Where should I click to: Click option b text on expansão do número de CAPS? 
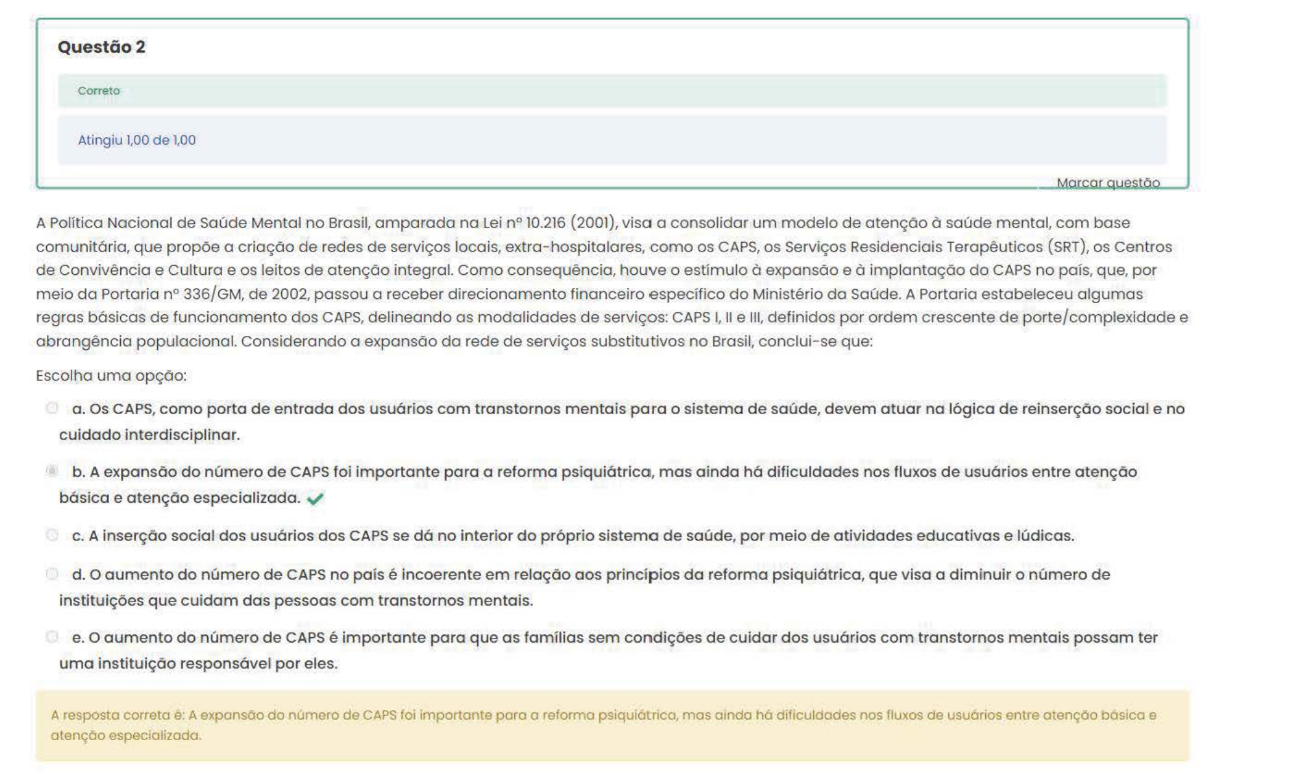point(598,484)
